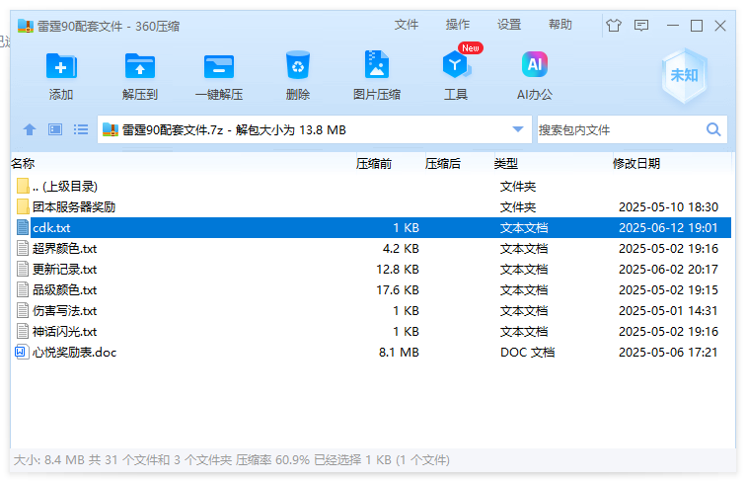Open the Operations (操作) menu
The height and width of the screenshot is (482, 746).
coord(458,25)
